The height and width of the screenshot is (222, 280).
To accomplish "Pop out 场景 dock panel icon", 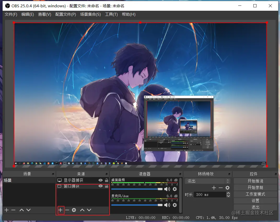I will [x=53, y=174].
